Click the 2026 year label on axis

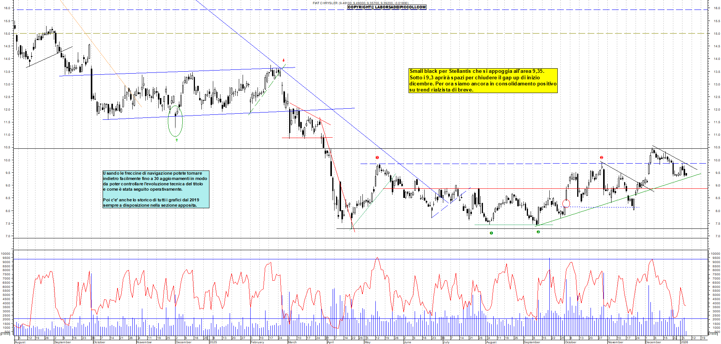pos(685,342)
